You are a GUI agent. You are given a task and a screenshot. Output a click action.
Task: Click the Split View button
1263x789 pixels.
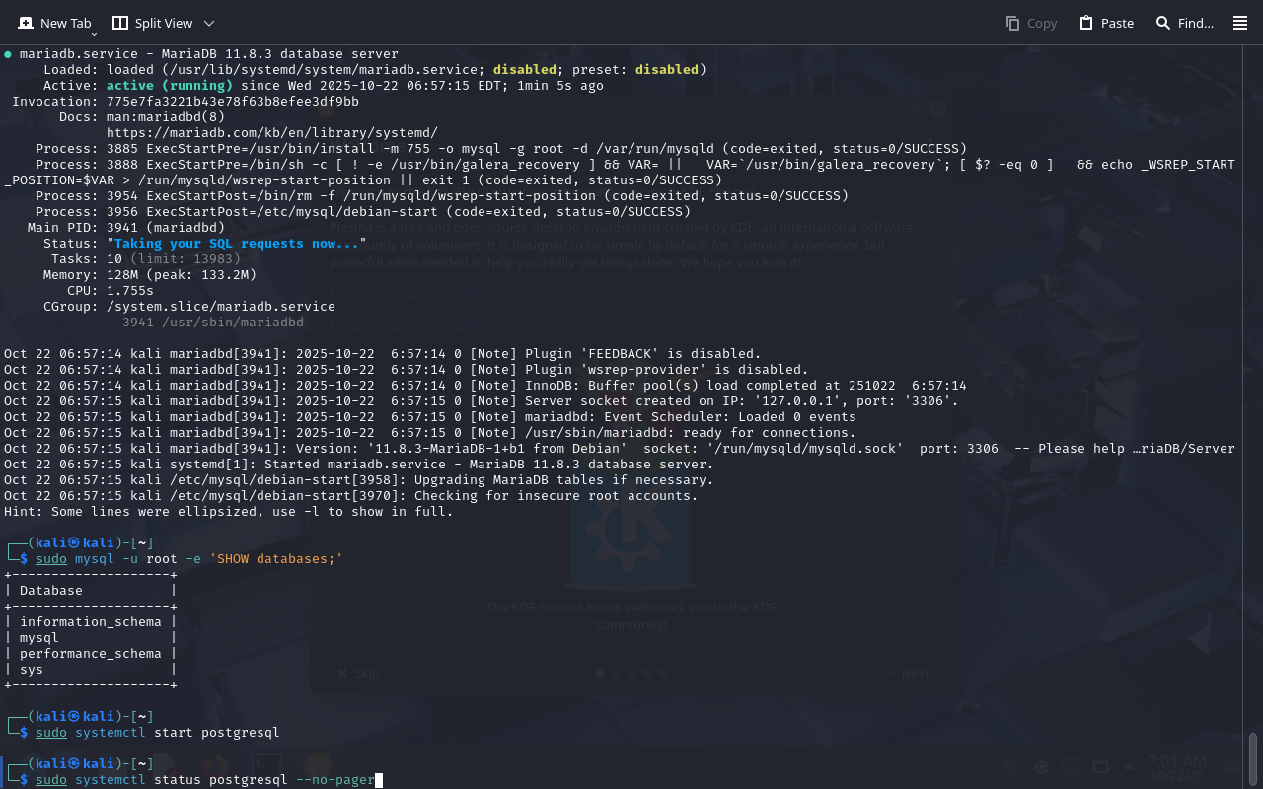(x=152, y=23)
